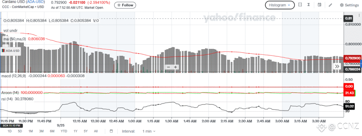The image size is (362, 136).
Task: Select the 1D range tab
Action: point(10,131)
